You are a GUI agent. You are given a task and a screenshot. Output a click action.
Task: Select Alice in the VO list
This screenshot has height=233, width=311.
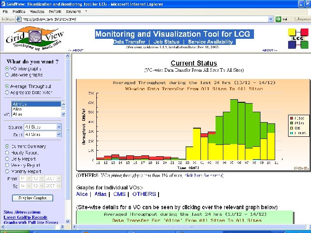(x=36, y=109)
